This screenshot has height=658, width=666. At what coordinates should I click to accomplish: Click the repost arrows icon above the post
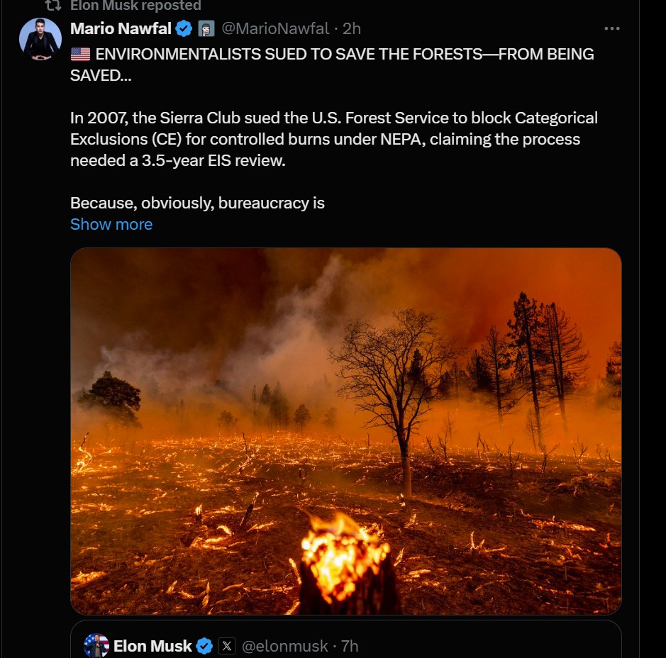click(x=52, y=6)
